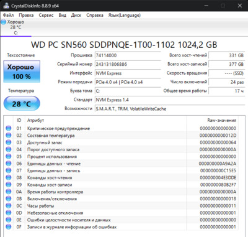Click the status circle for Часы работы
Viewport: 248px width, 237px height.
(x=9, y=206)
